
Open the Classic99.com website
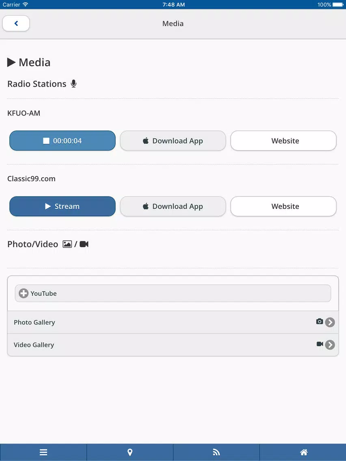(x=283, y=207)
